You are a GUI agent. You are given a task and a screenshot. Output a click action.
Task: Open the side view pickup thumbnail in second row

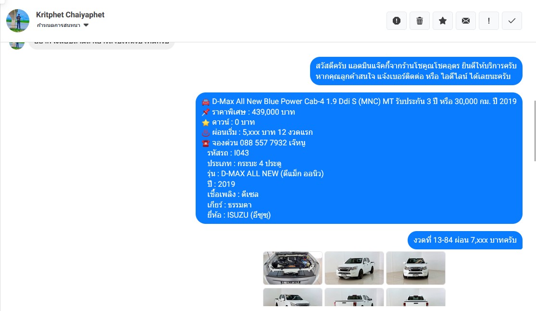pos(293,297)
